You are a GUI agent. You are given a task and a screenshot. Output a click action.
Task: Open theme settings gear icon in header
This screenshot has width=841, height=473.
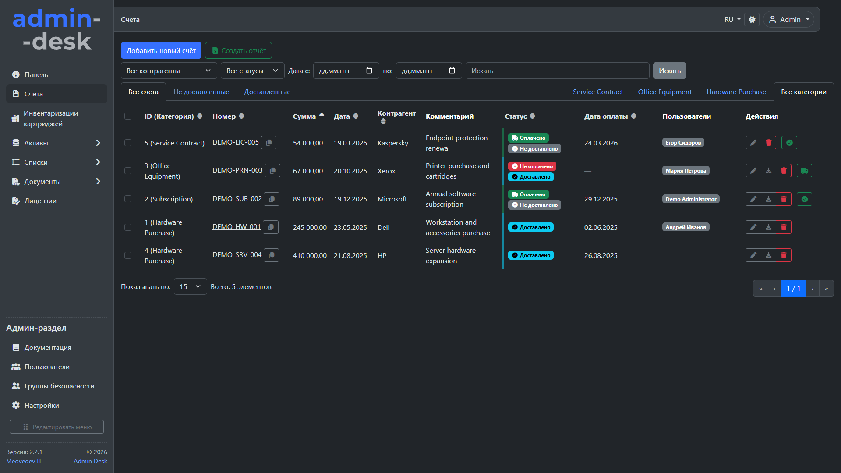(752, 20)
